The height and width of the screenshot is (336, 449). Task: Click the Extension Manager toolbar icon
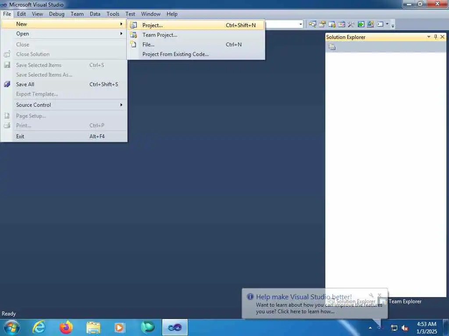pyautogui.click(x=370, y=24)
